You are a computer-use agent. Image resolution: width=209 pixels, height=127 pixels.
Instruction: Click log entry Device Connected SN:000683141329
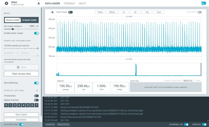[79, 107]
